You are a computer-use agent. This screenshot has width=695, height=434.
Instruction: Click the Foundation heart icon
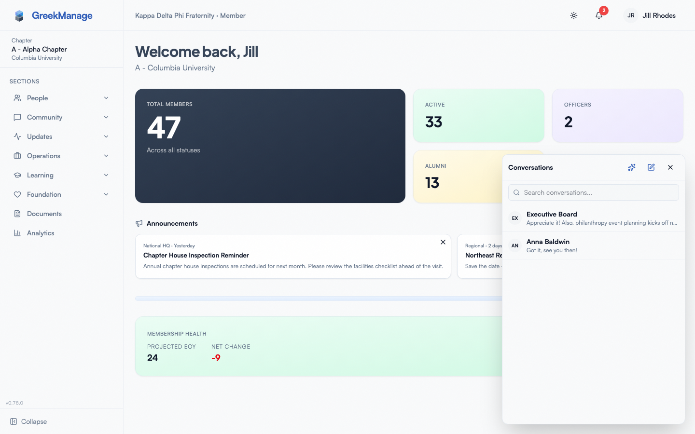[x=17, y=194]
